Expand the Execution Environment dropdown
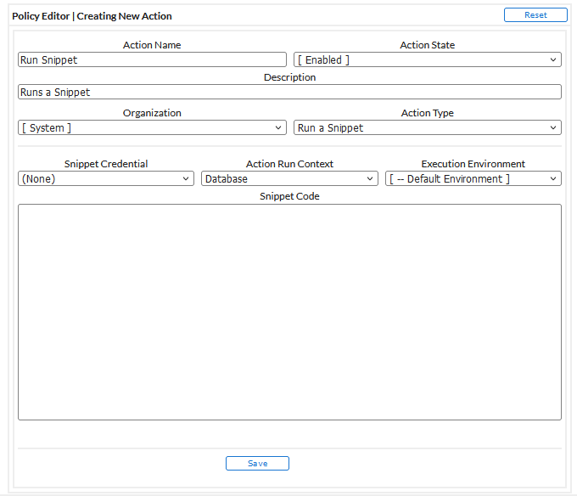This screenshot has width=577, height=496. pos(473,179)
